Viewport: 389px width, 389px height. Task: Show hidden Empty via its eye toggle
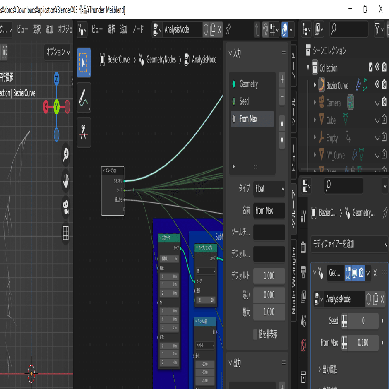(x=377, y=138)
